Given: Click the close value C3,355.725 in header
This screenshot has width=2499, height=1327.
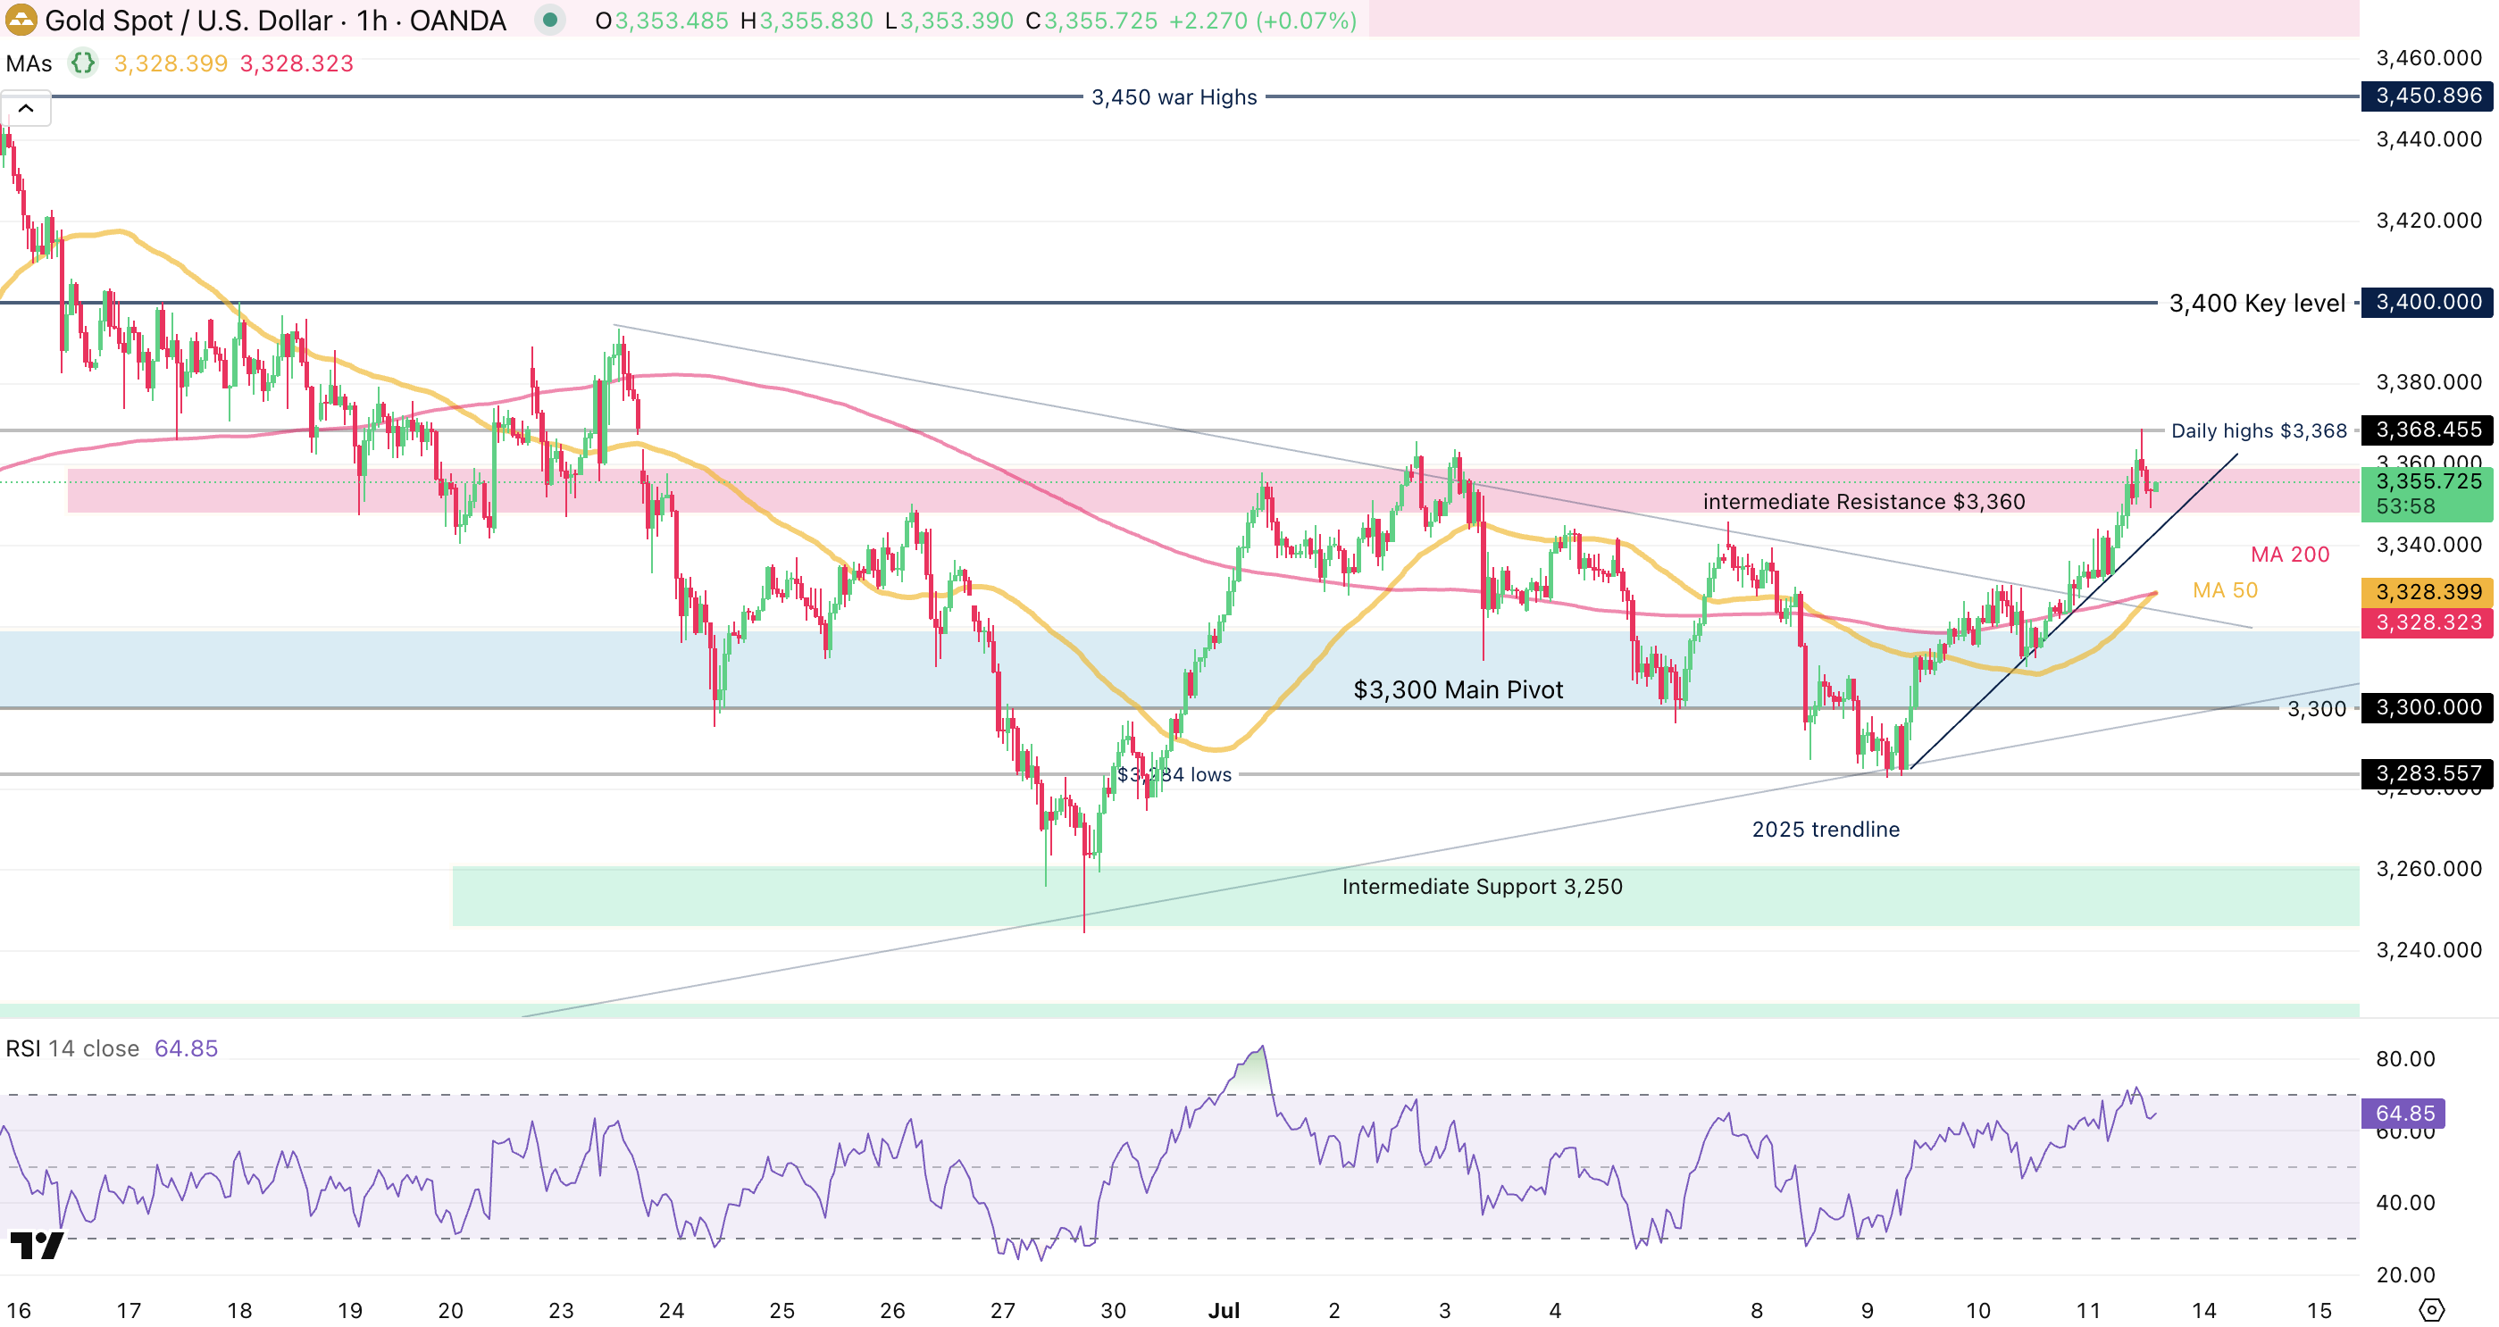Looking at the screenshot, I should [1091, 21].
